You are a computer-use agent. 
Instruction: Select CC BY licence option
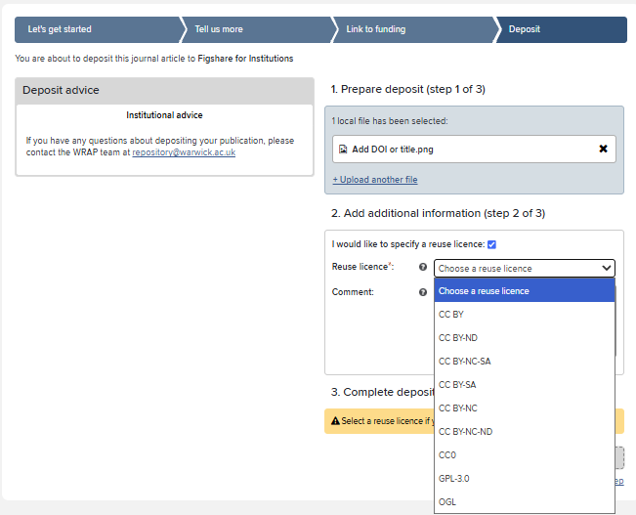coord(525,315)
